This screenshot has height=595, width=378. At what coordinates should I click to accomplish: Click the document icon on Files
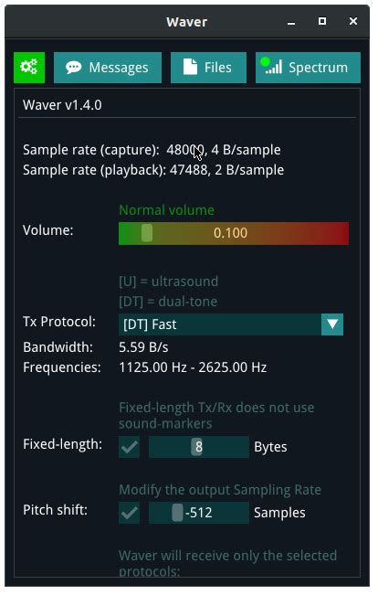click(x=190, y=67)
